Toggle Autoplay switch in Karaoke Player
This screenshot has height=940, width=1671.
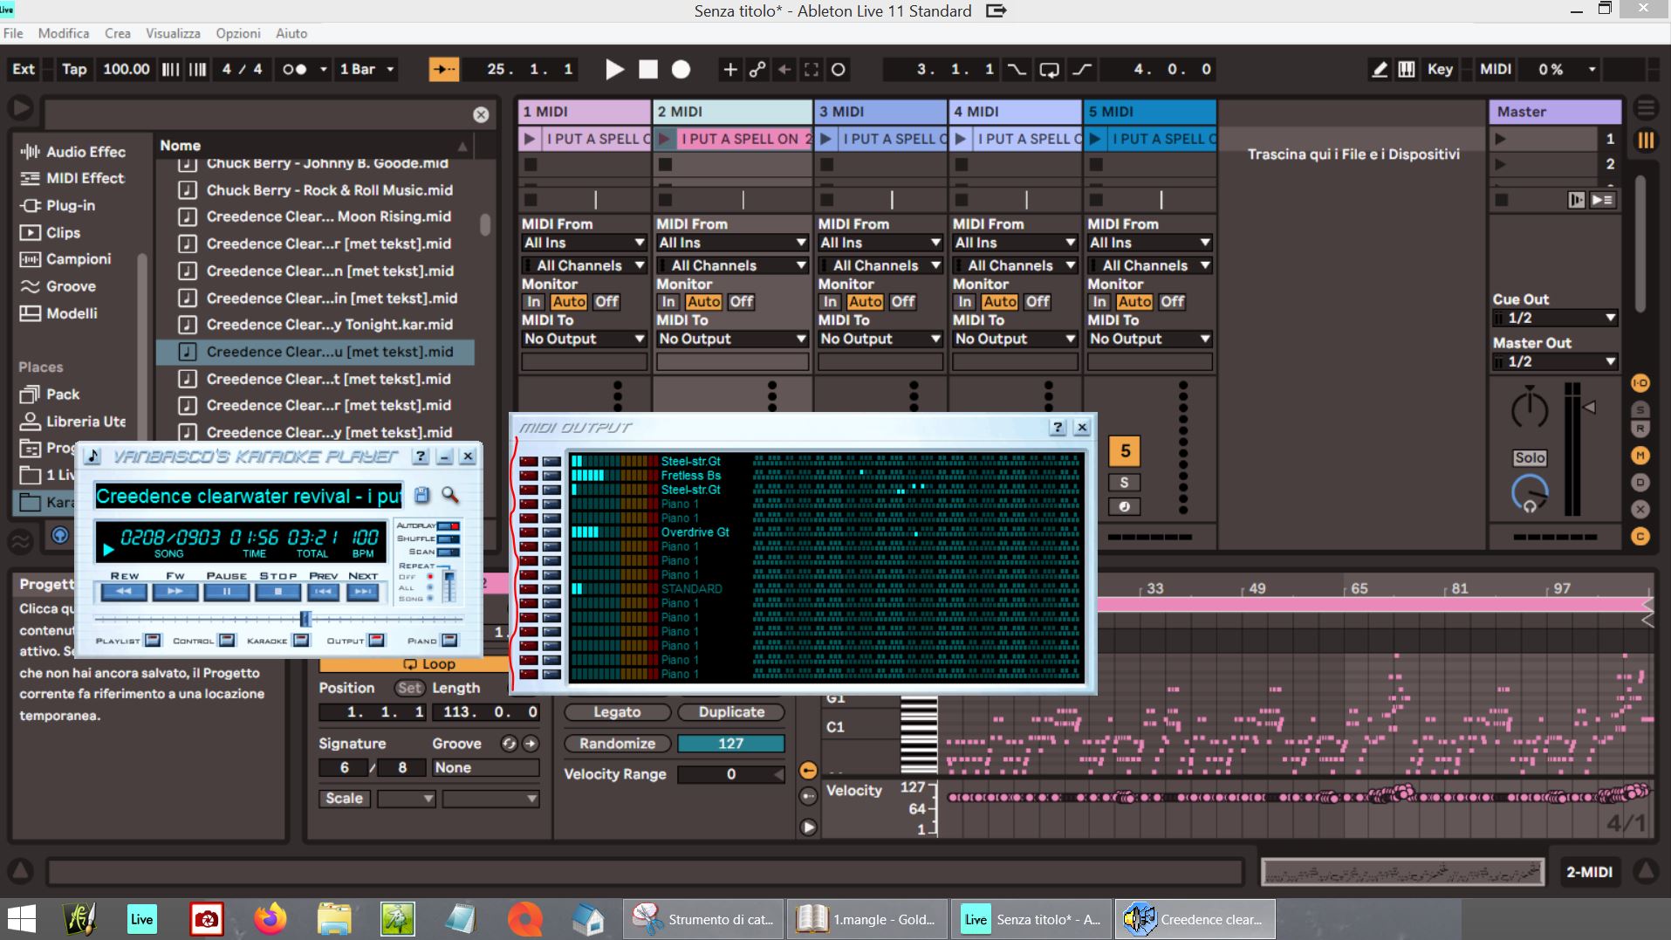[449, 525]
